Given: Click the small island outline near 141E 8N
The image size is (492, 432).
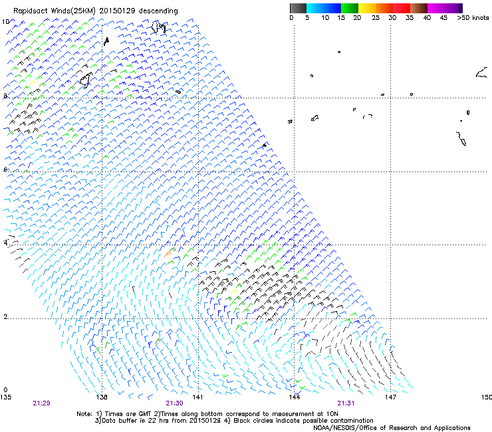Looking at the screenshot, I should click(x=178, y=92).
